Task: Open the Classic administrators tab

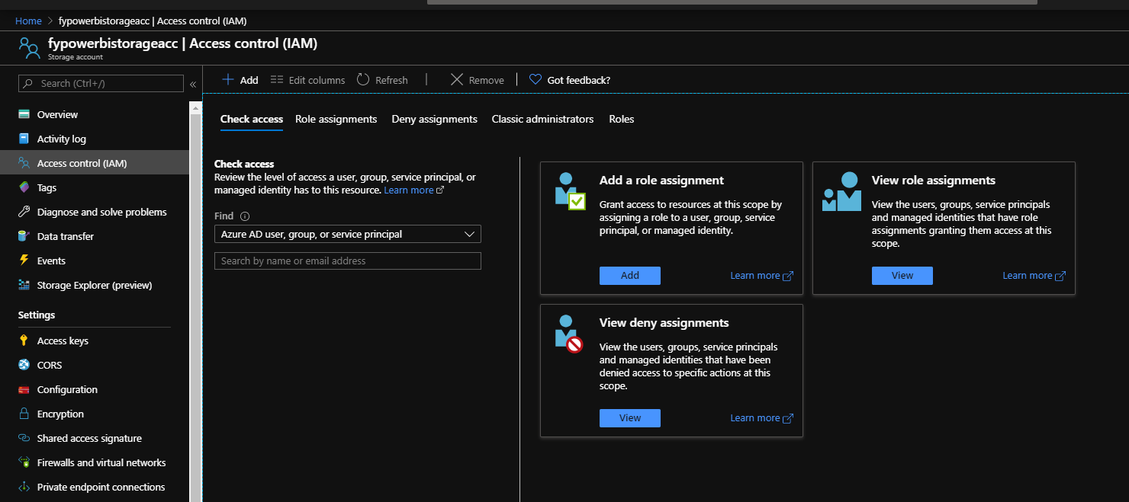Action: click(x=542, y=119)
